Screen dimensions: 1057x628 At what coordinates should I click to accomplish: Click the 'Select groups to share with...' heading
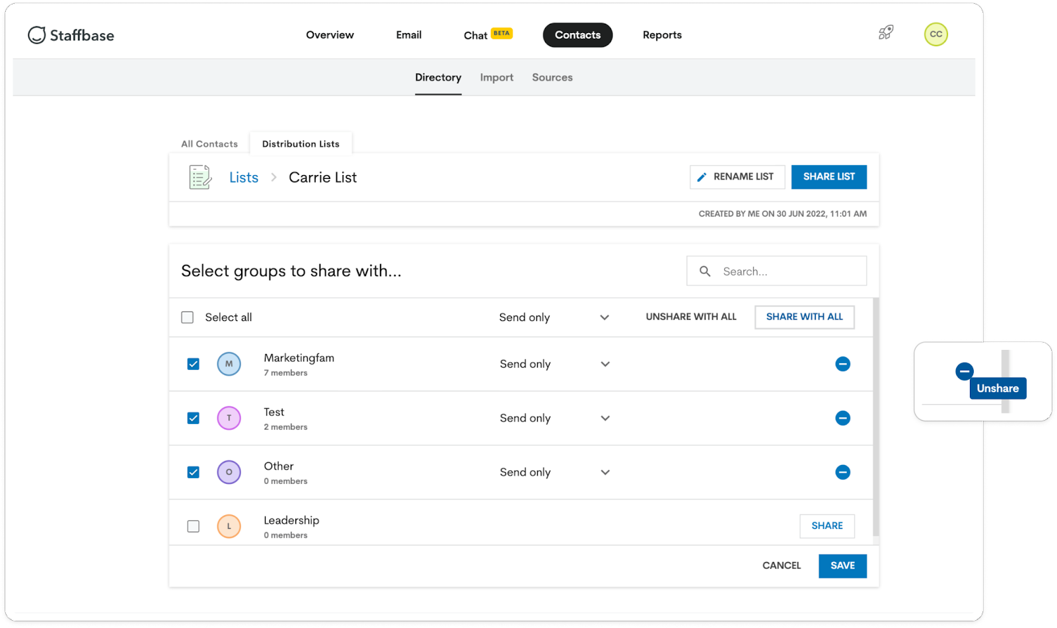pyautogui.click(x=291, y=271)
